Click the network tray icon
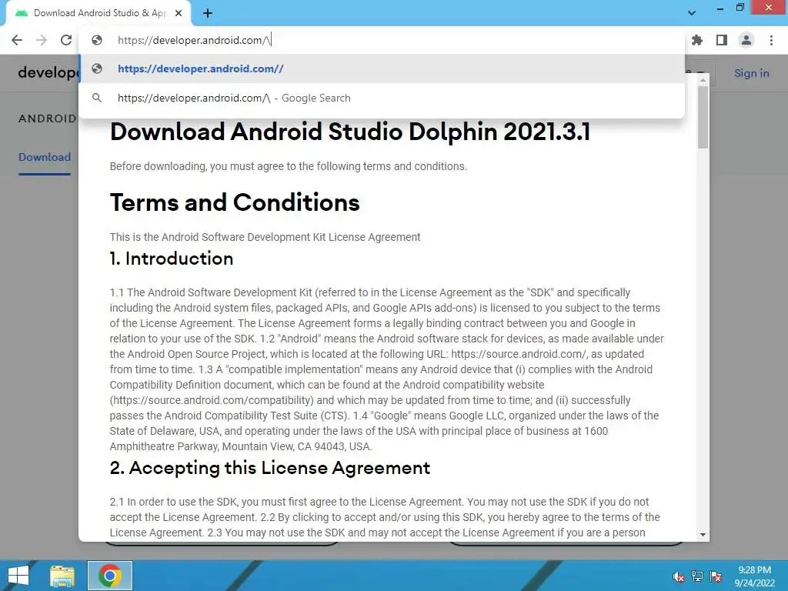The image size is (788, 591). point(697,576)
